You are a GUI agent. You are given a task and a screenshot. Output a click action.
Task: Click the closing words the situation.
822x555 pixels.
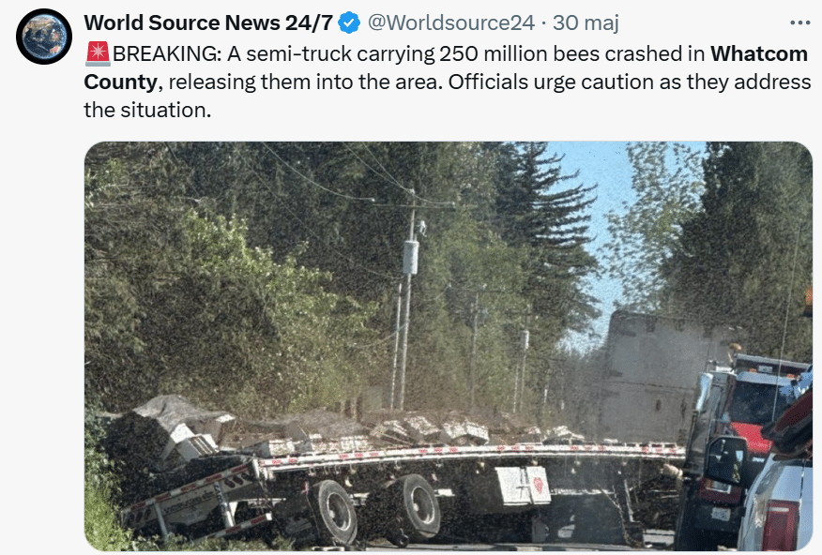tap(147, 111)
